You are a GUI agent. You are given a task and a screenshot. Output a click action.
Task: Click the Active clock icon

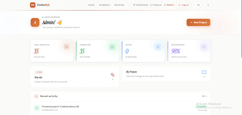point(158,47)
